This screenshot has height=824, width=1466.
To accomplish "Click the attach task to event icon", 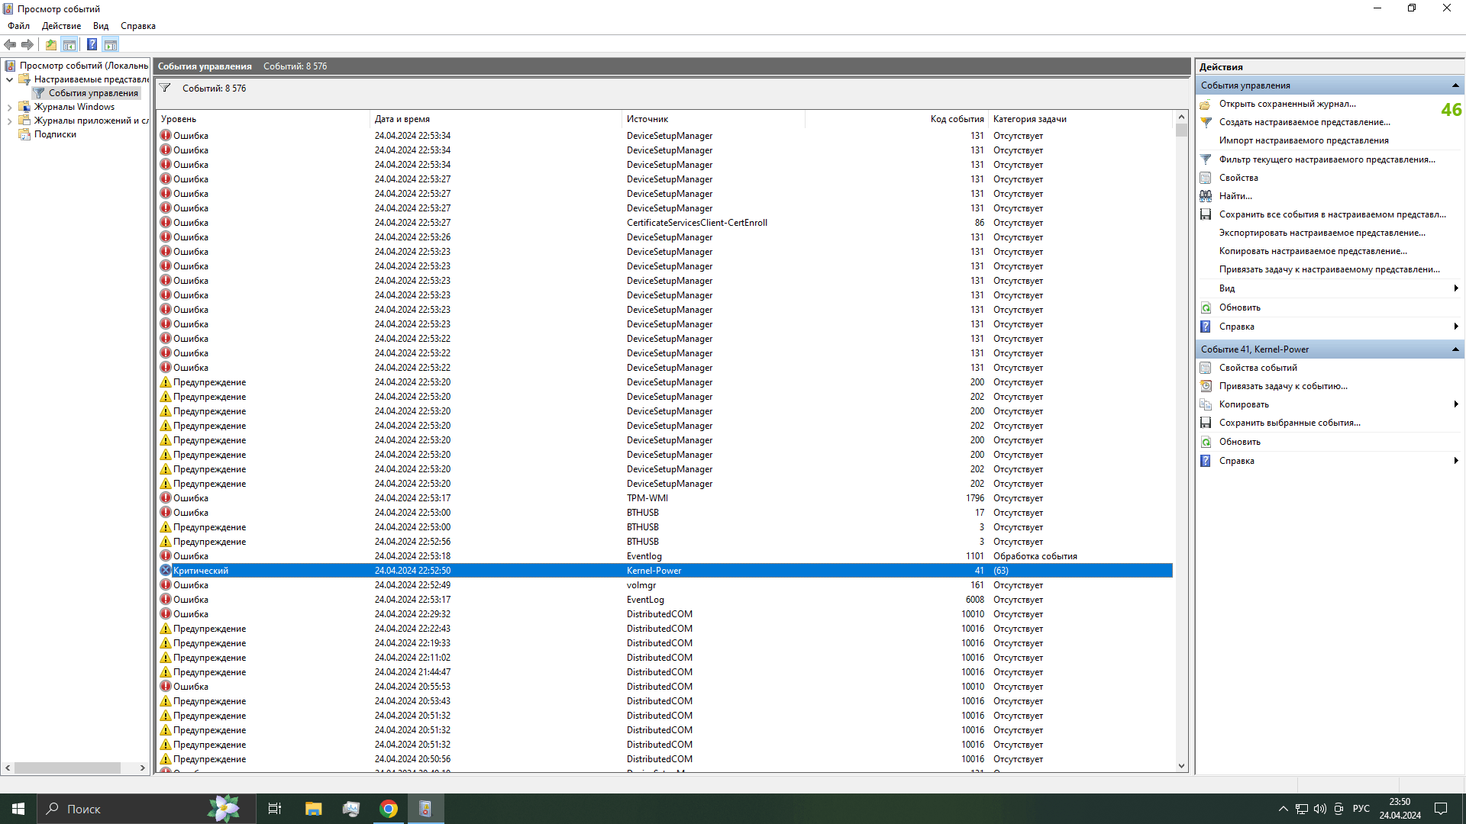I will (x=1206, y=386).
